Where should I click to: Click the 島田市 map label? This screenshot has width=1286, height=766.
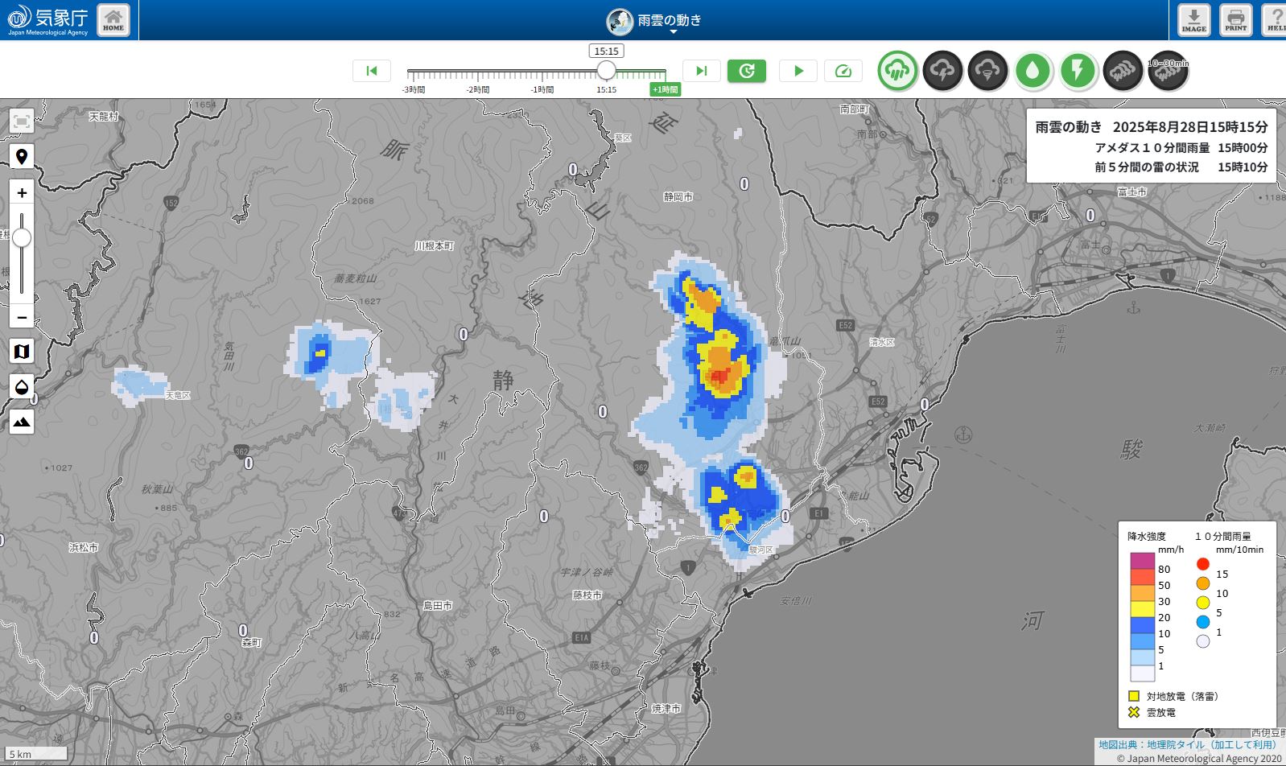[x=438, y=606]
